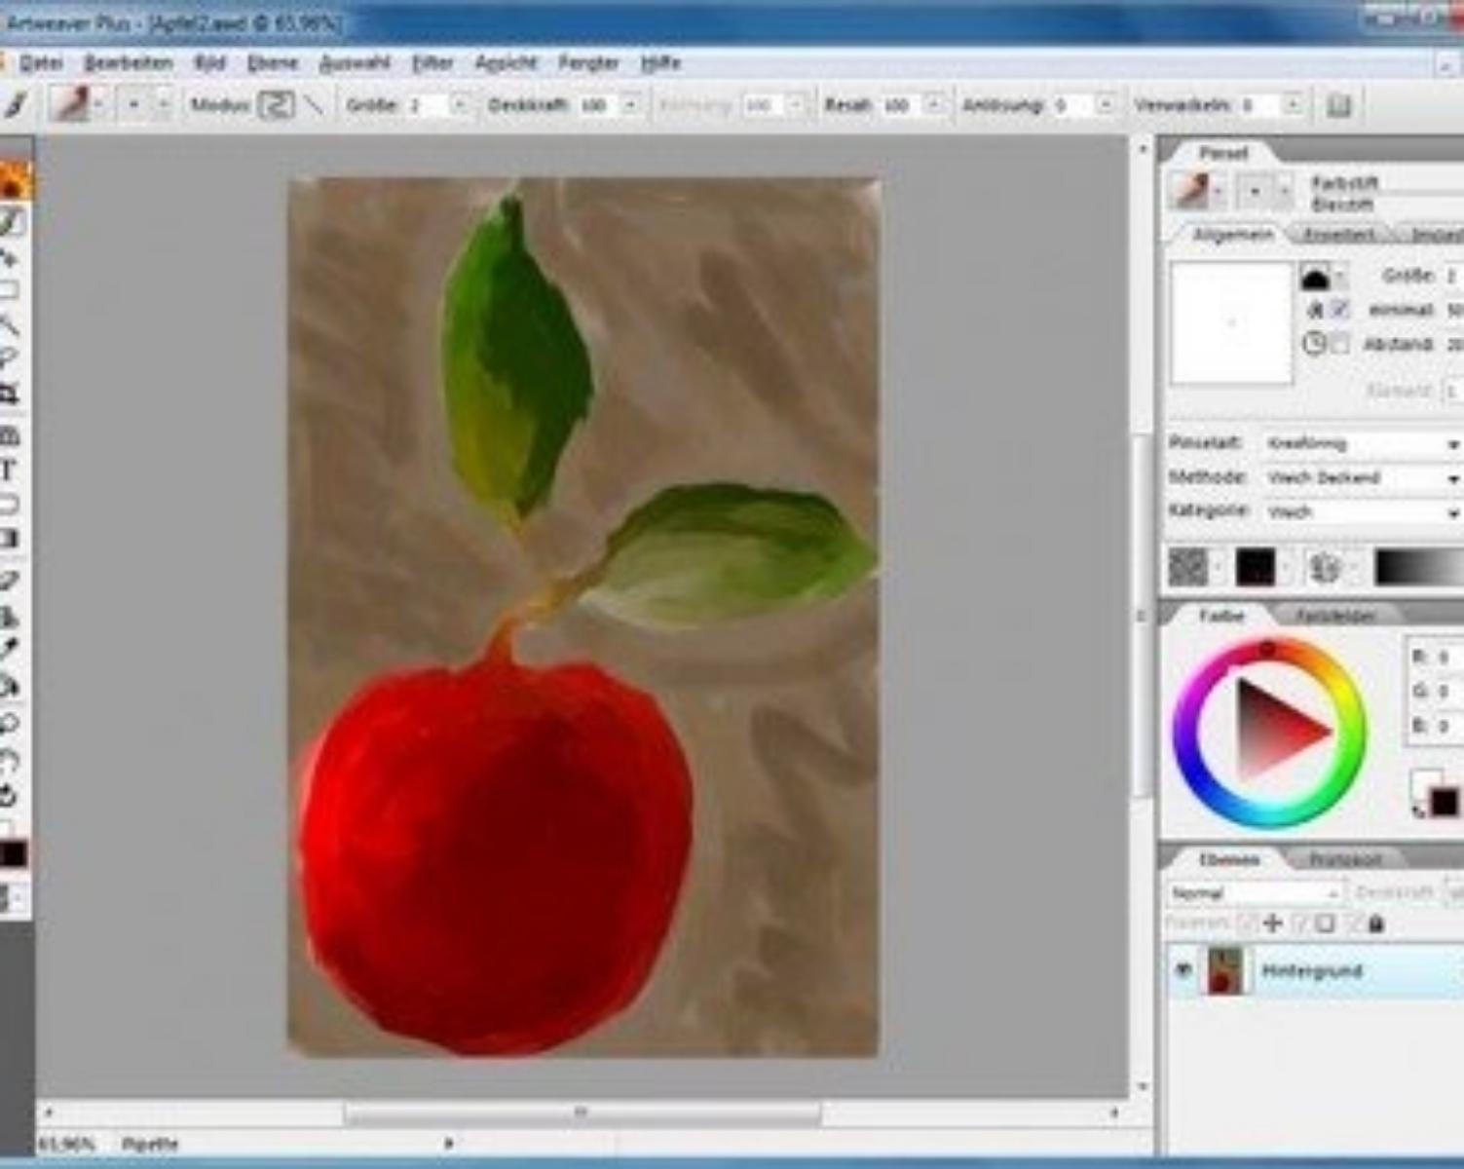Open the Fenster menu
The width and height of the screenshot is (1464, 1169).
(588, 63)
